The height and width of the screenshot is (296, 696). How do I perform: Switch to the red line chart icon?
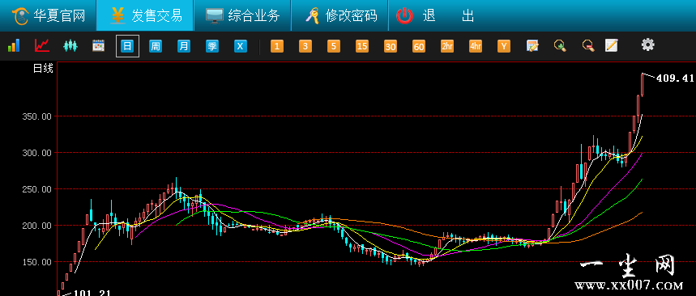click(42, 45)
